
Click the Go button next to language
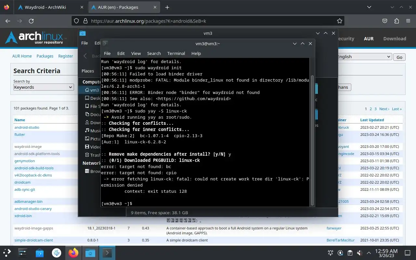[399, 57]
